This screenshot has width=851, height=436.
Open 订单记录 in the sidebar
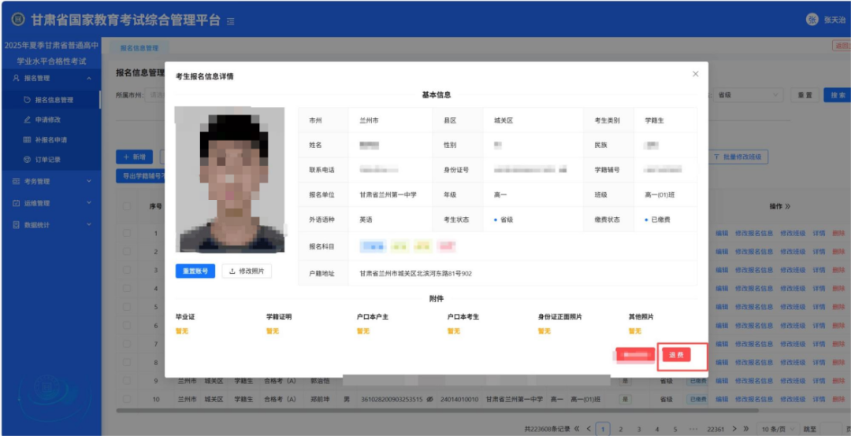click(x=47, y=160)
